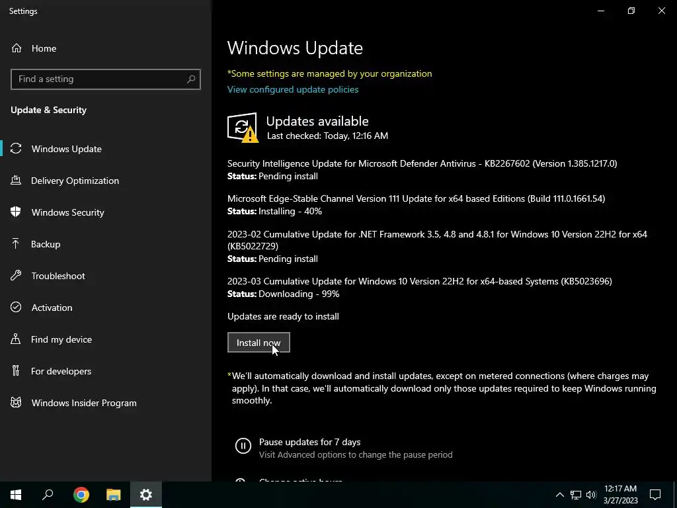
Task: Click the Windows Update sync arrows icon in the sidebar
Action: pyautogui.click(x=16, y=149)
